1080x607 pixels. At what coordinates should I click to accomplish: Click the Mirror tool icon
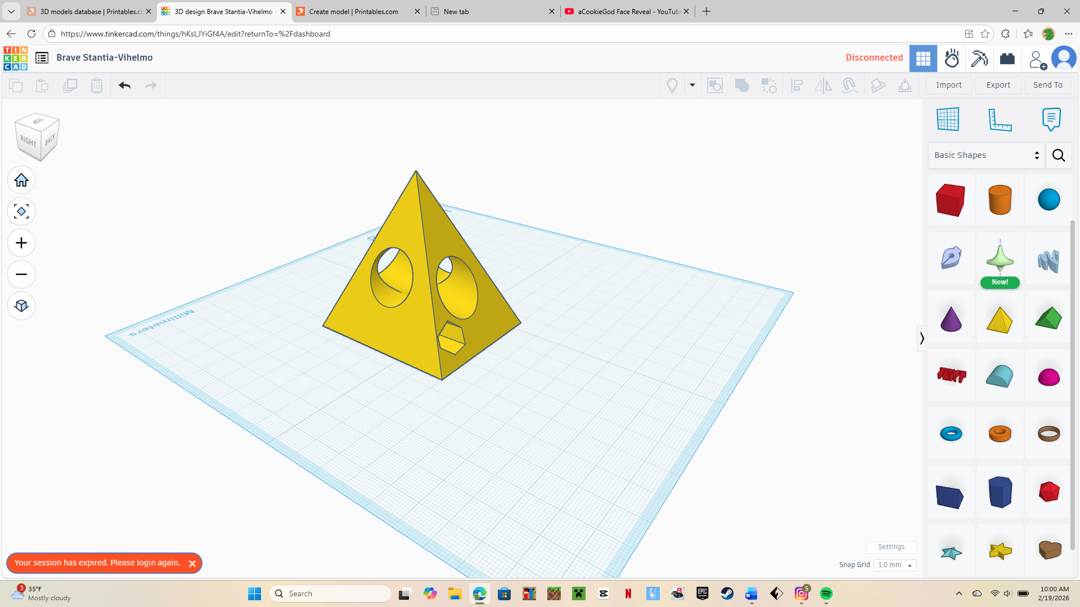(823, 85)
